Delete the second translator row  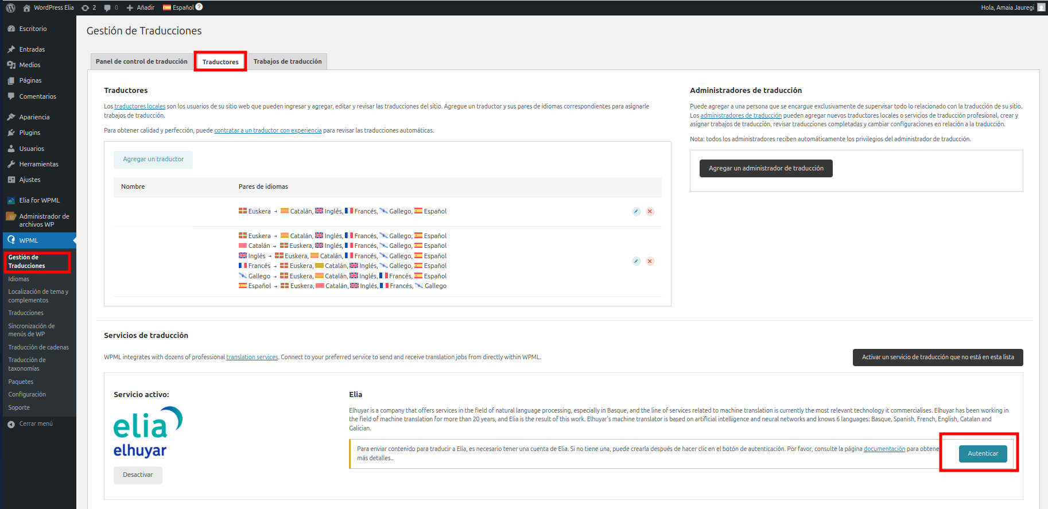(650, 261)
